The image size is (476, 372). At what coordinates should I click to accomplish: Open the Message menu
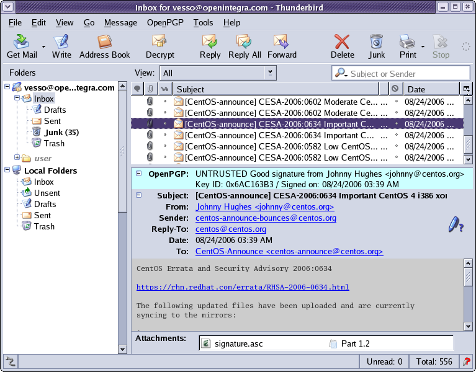[120, 23]
